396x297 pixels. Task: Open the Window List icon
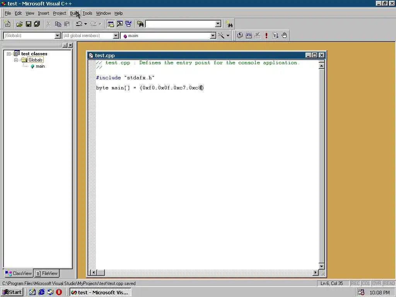tap(128, 24)
